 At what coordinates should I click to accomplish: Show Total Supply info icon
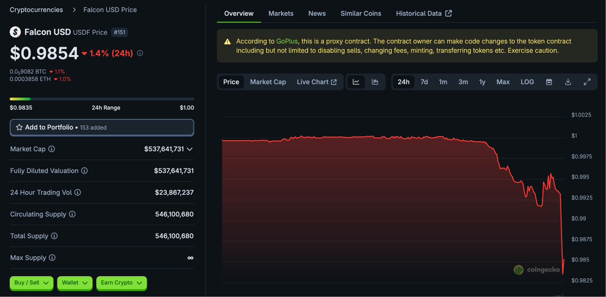(55, 236)
